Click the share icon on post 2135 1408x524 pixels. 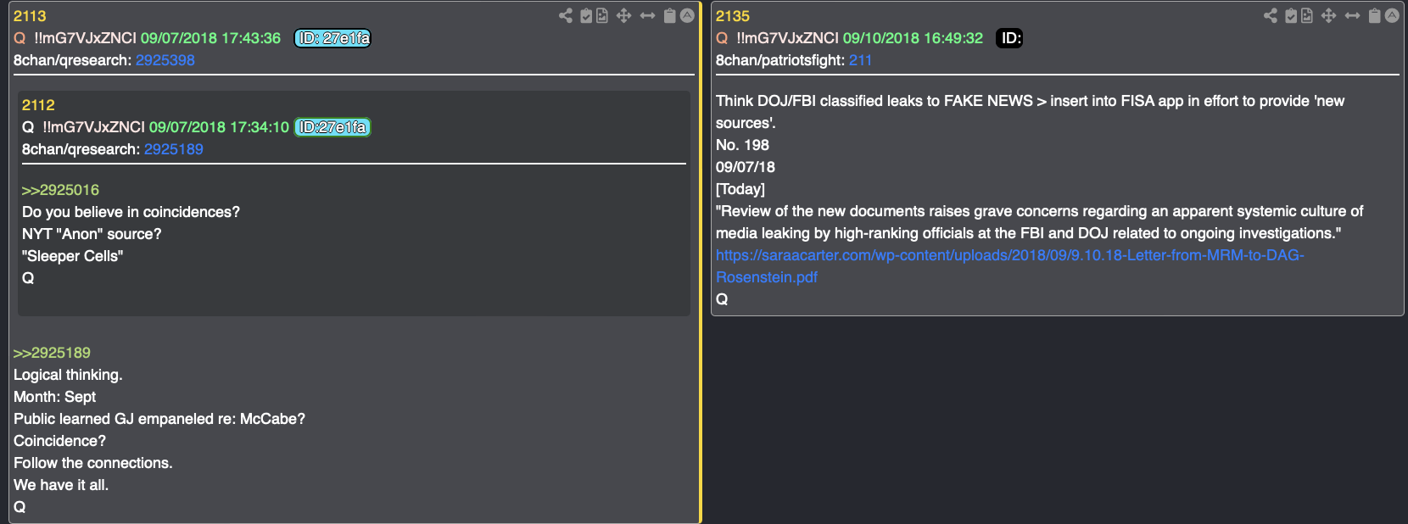tap(1271, 15)
